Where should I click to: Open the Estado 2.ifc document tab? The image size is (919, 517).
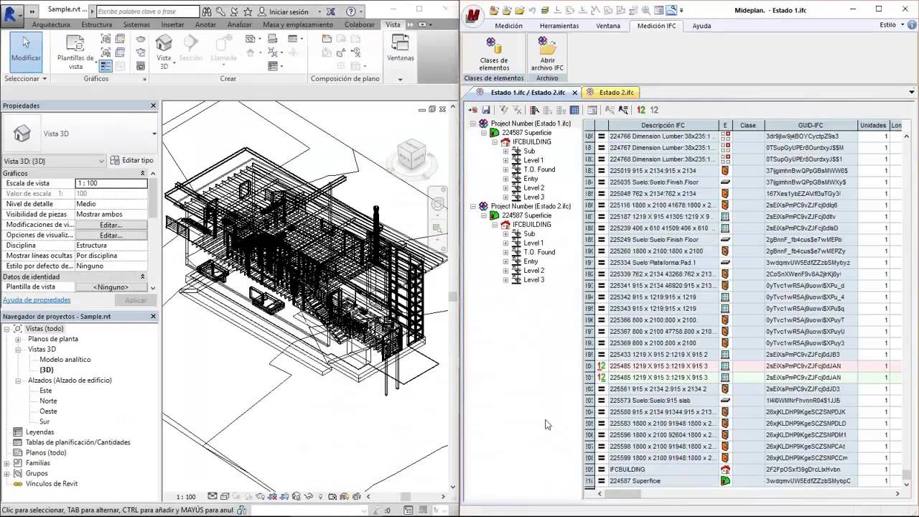click(615, 93)
